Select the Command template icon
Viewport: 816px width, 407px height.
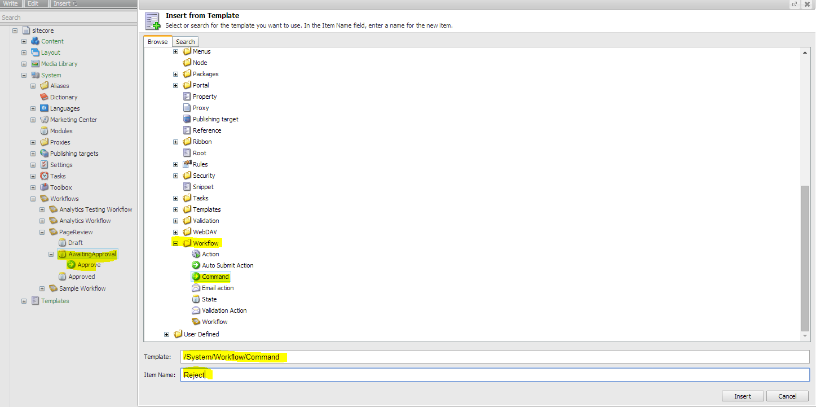point(197,277)
